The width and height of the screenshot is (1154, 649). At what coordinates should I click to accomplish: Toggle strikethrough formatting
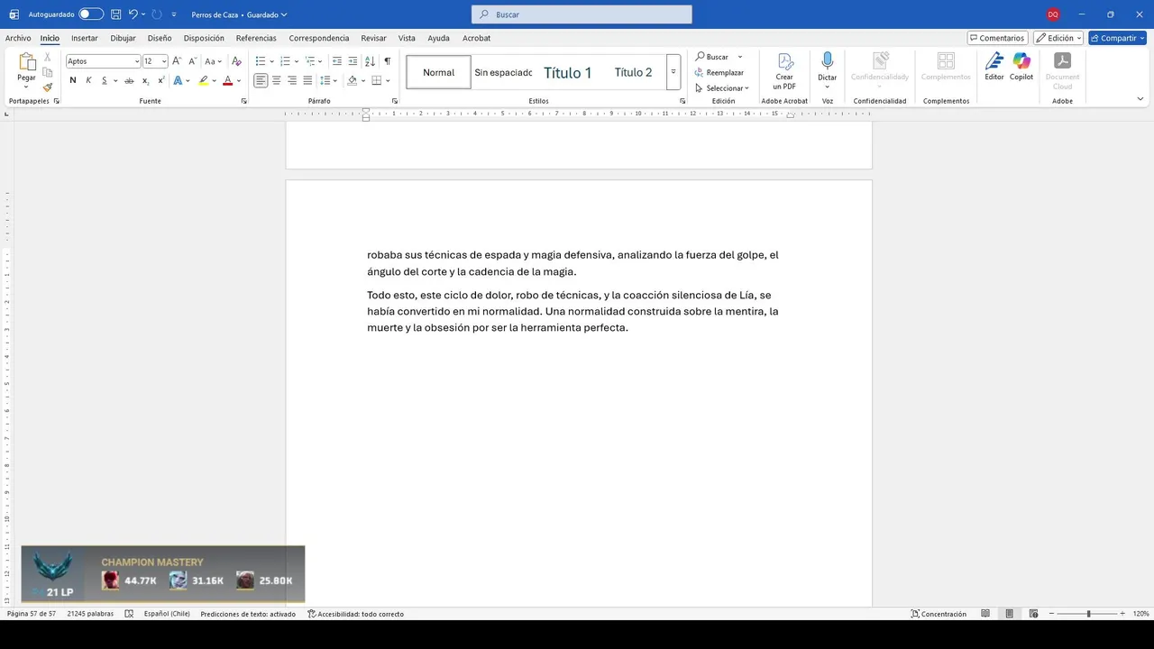pyautogui.click(x=129, y=80)
